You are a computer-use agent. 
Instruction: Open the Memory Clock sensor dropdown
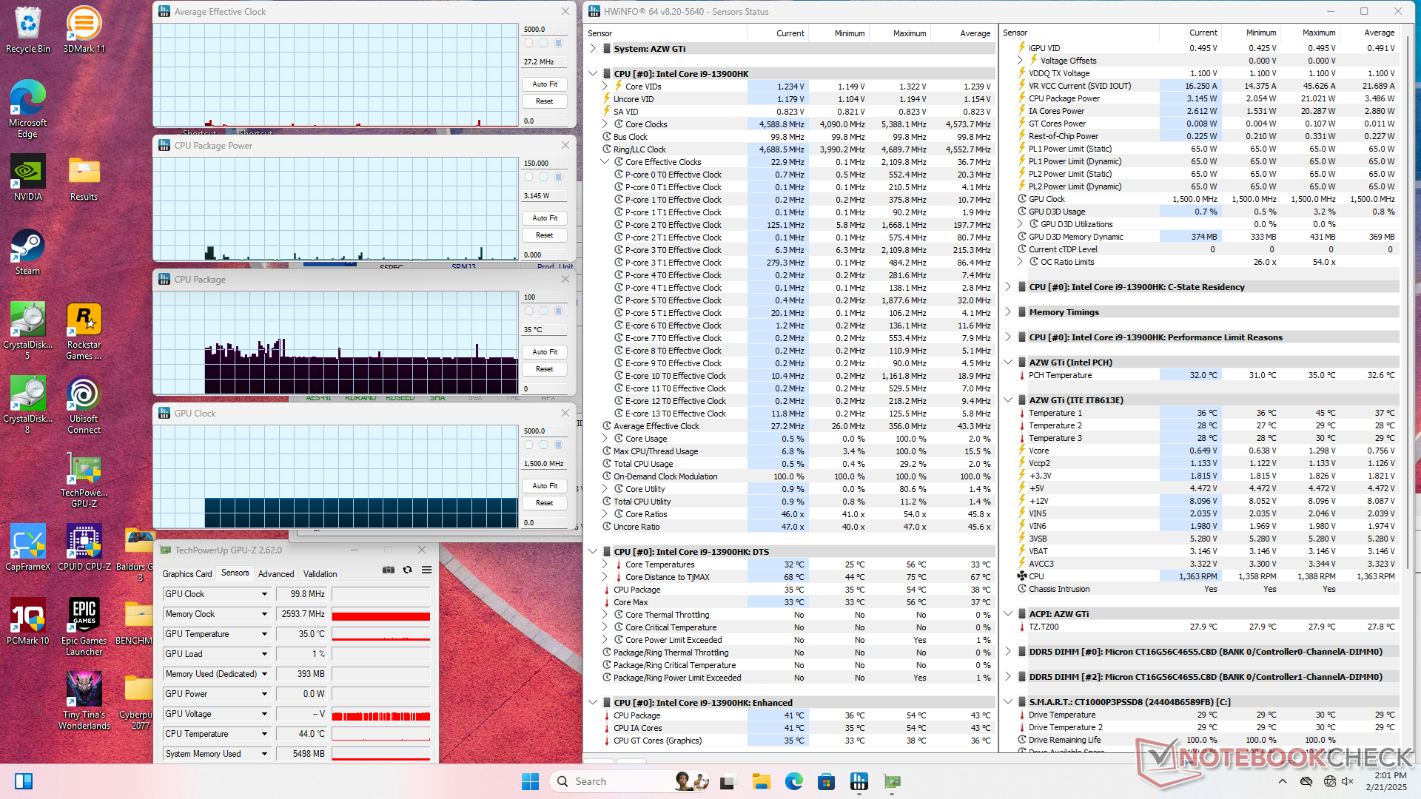click(x=264, y=614)
